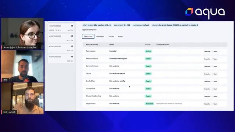Scan the ConfigMap k8s-watcher-config
The width and height of the screenshot is (235, 132).
215,81
